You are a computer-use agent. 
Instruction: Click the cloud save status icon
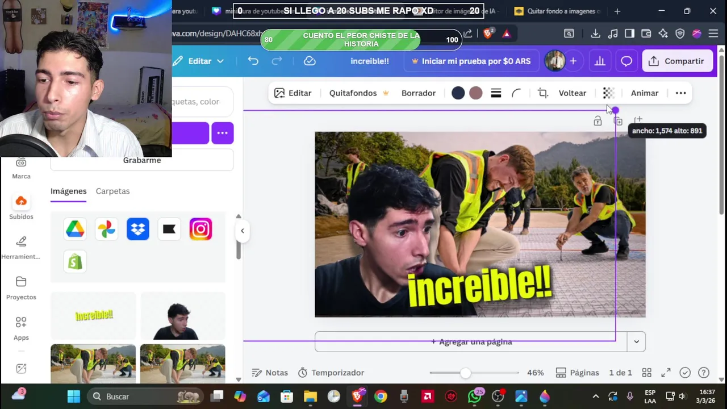pyautogui.click(x=310, y=61)
